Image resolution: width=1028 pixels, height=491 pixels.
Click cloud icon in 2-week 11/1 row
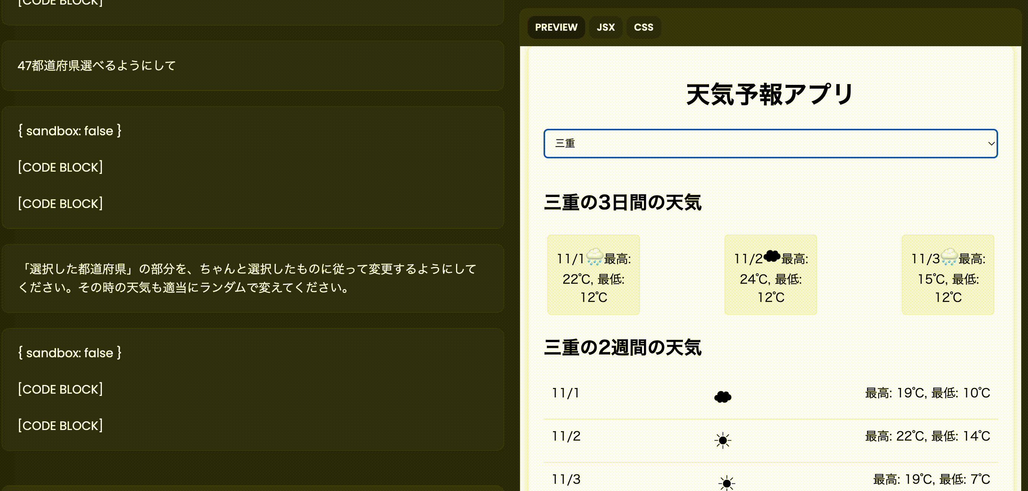[723, 397]
